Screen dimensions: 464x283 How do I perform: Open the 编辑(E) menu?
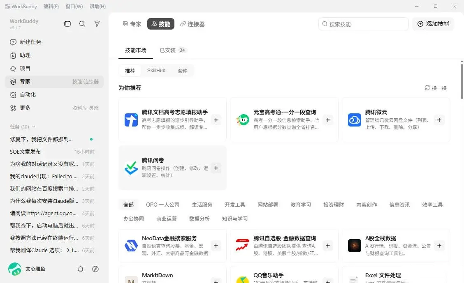(51, 6)
